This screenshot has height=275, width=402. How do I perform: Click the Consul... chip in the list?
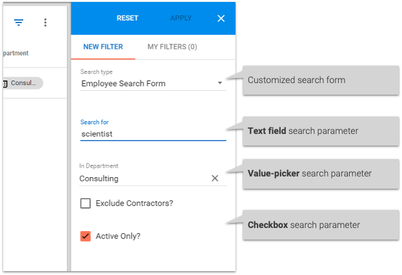(x=23, y=83)
